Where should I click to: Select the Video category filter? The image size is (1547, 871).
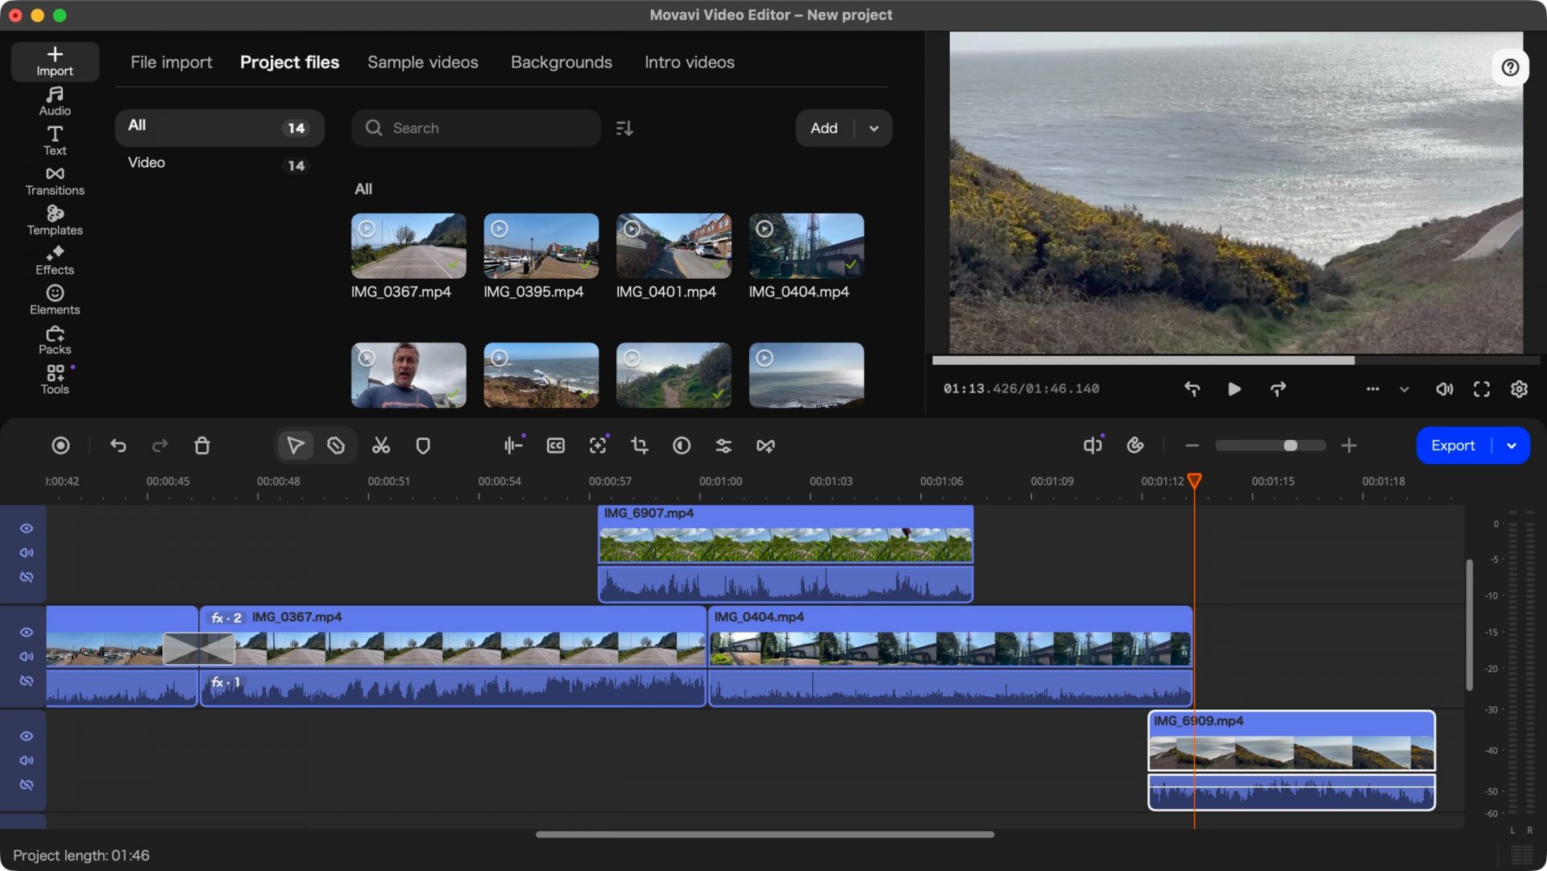pyautogui.click(x=219, y=164)
